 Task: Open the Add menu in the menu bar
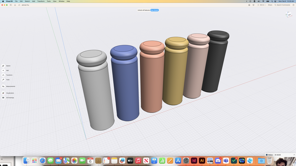coord(33,1)
